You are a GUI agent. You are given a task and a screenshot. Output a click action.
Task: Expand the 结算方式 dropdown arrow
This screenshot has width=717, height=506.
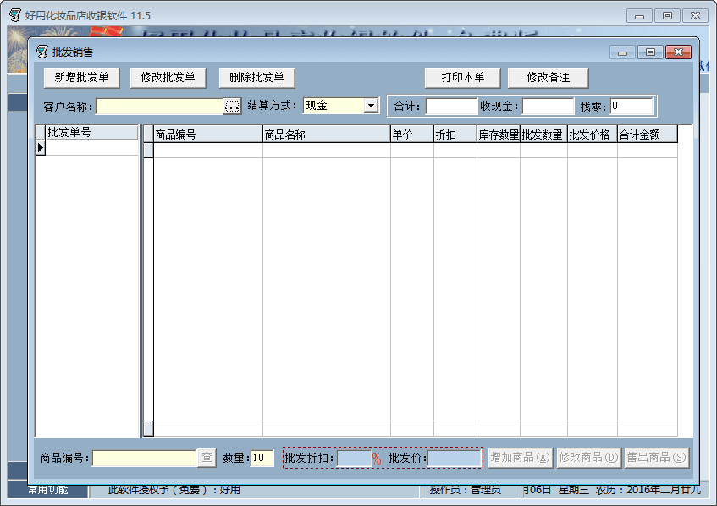(x=371, y=106)
